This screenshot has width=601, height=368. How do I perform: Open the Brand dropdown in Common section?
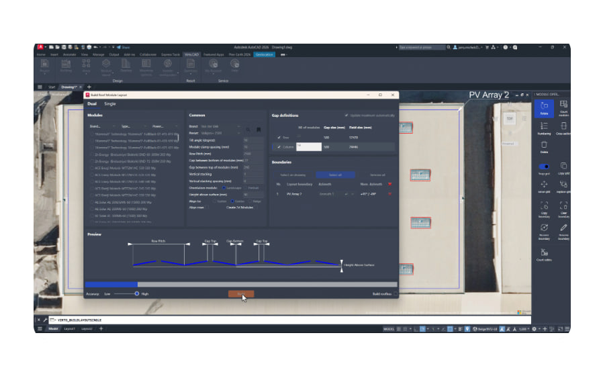tap(220, 126)
